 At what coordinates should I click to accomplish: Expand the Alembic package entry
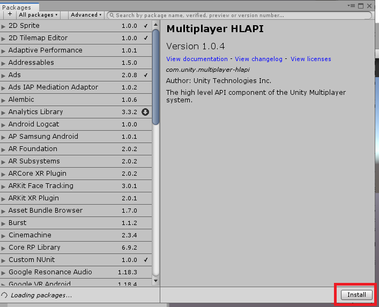tap(3, 100)
